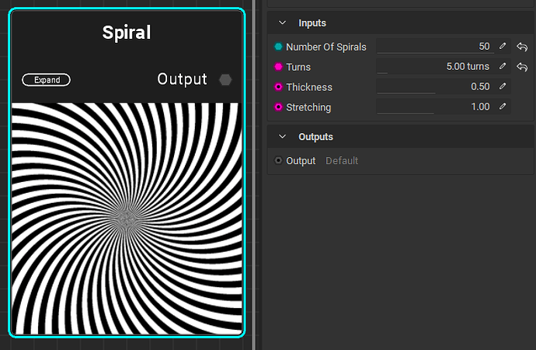The height and width of the screenshot is (350, 536).
Task: Click the spiral preview image
Action: coord(127,218)
